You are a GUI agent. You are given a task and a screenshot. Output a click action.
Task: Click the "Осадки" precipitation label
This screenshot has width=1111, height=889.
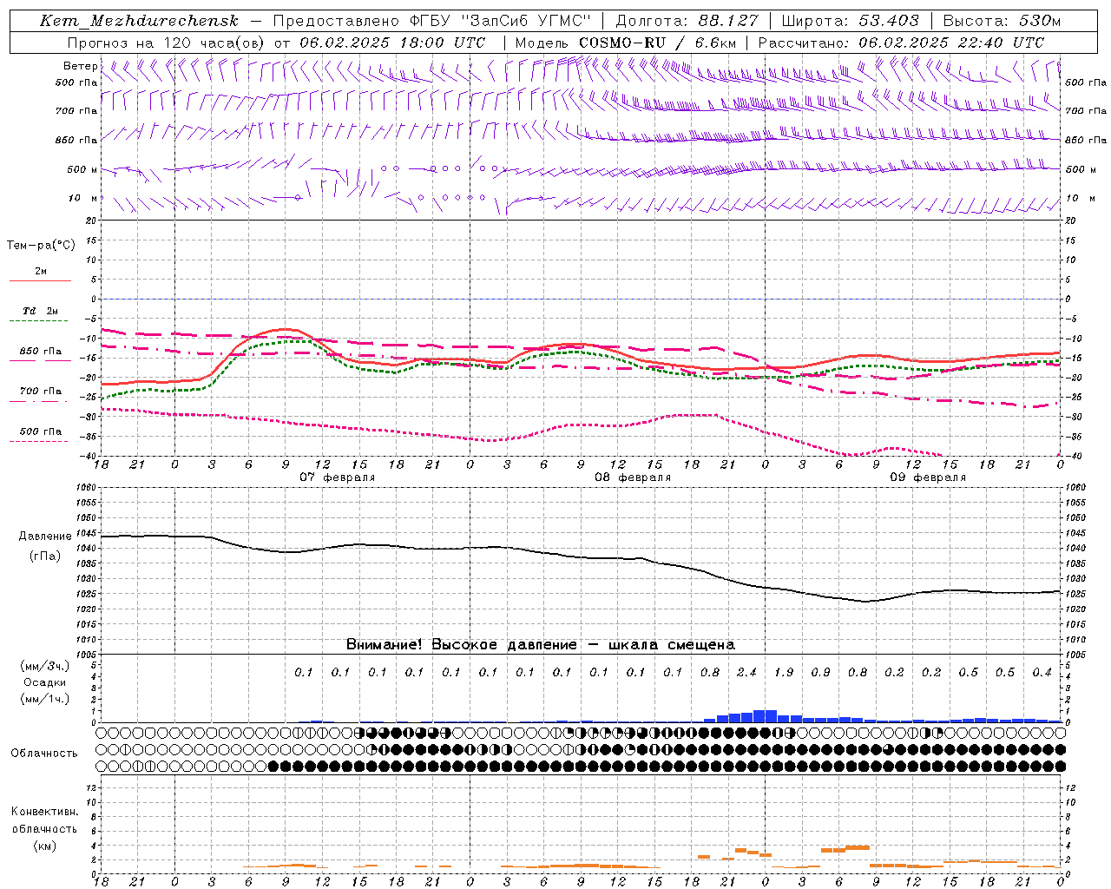(45, 682)
